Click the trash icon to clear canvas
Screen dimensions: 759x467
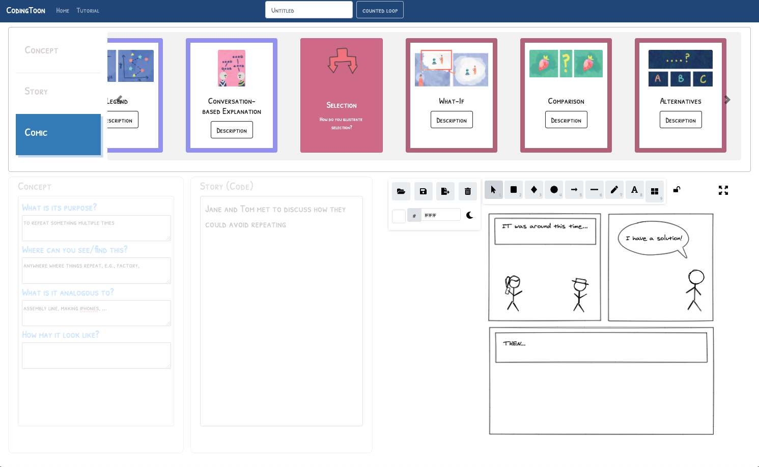tap(467, 191)
